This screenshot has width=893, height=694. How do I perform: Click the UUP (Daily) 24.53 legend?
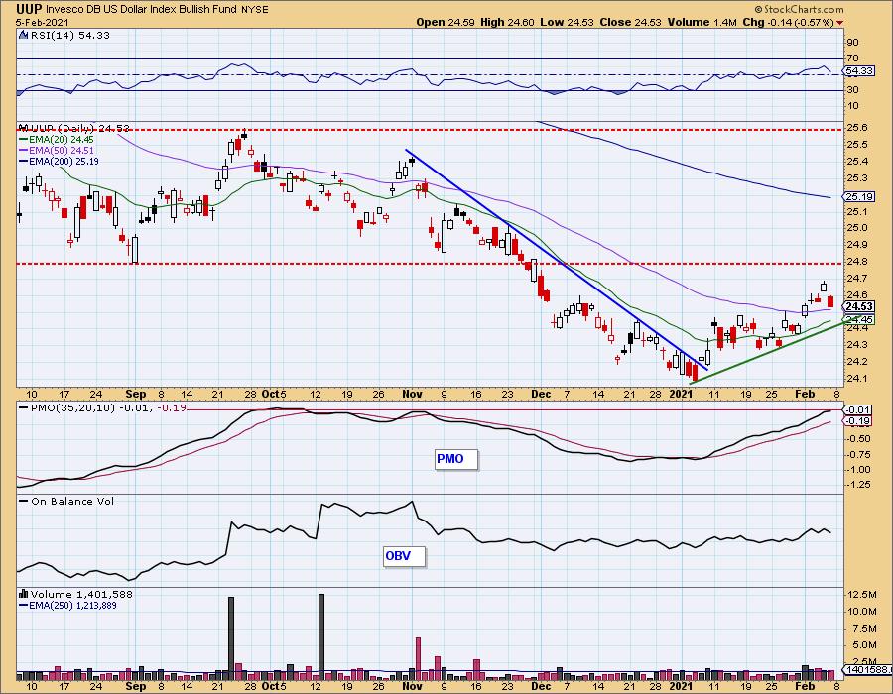(x=79, y=129)
